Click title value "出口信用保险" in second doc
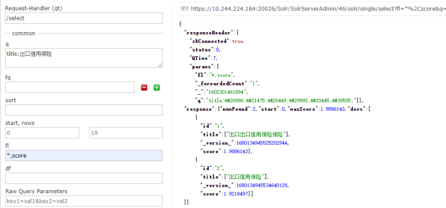The width and height of the screenshot is (446, 208). (246, 177)
